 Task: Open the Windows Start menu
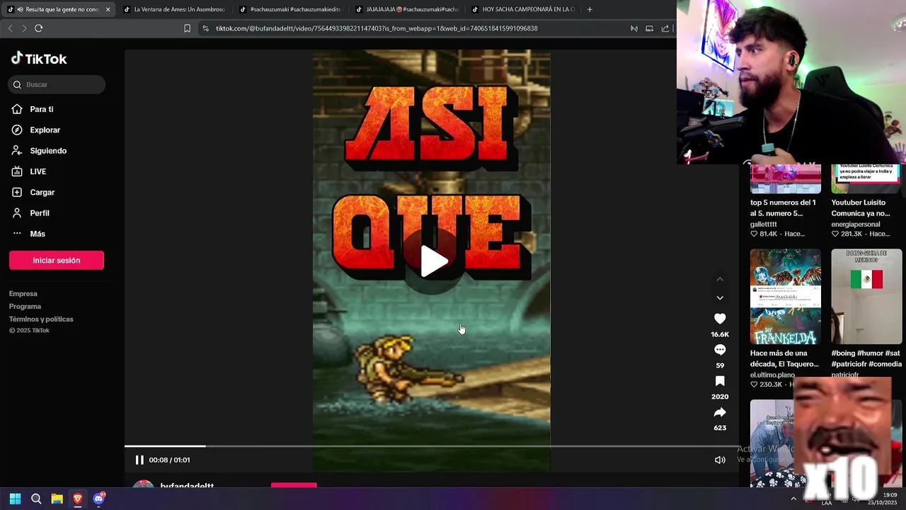tap(15, 499)
